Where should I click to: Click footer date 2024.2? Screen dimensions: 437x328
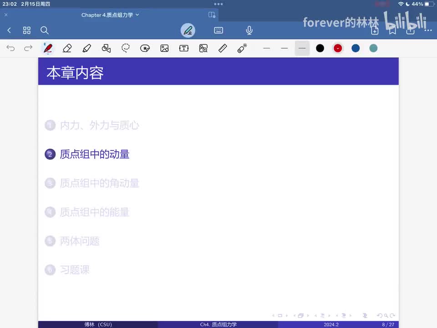click(331, 324)
